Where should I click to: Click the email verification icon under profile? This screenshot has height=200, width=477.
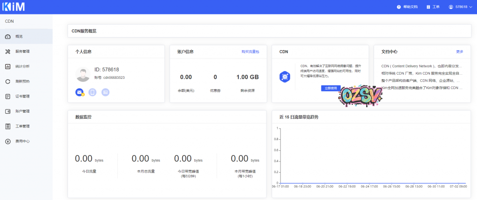coord(79,92)
